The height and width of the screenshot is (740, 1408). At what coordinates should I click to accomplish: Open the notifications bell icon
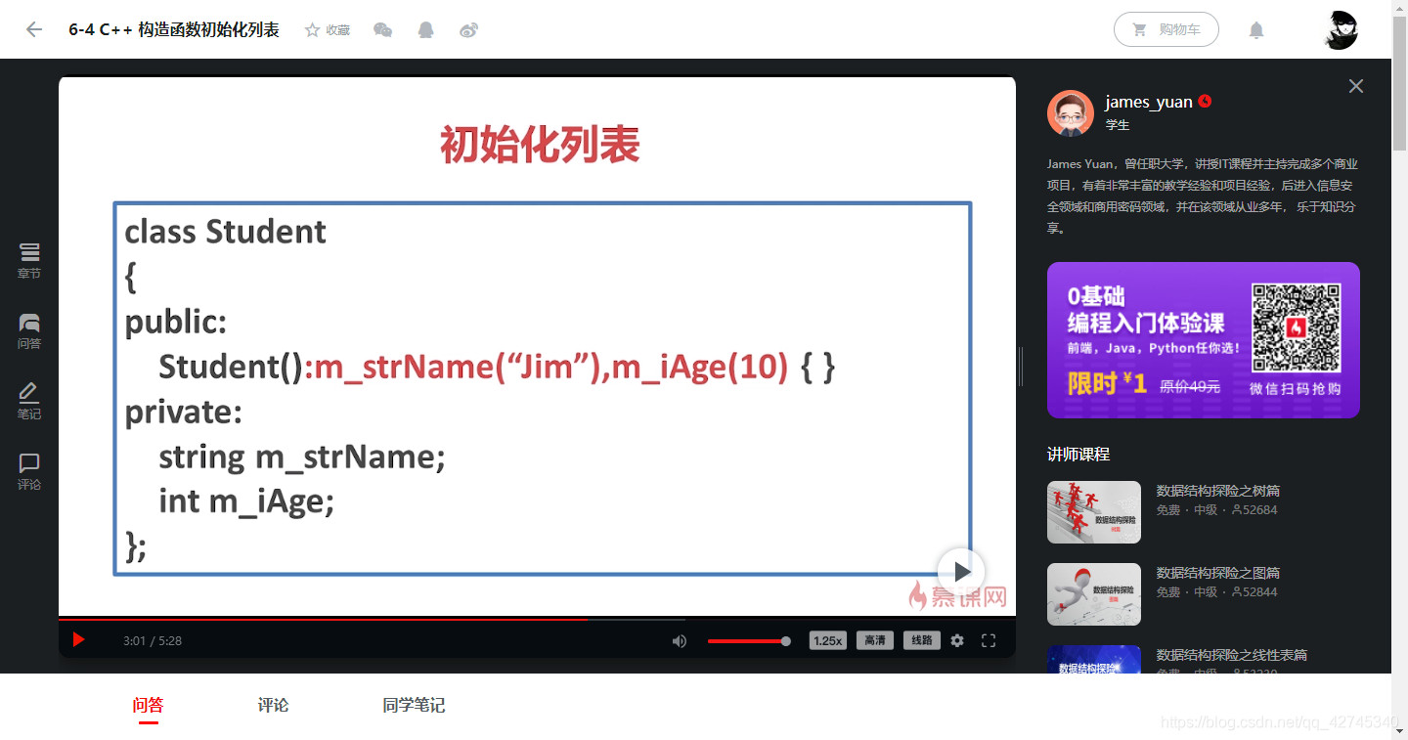pos(1256,30)
